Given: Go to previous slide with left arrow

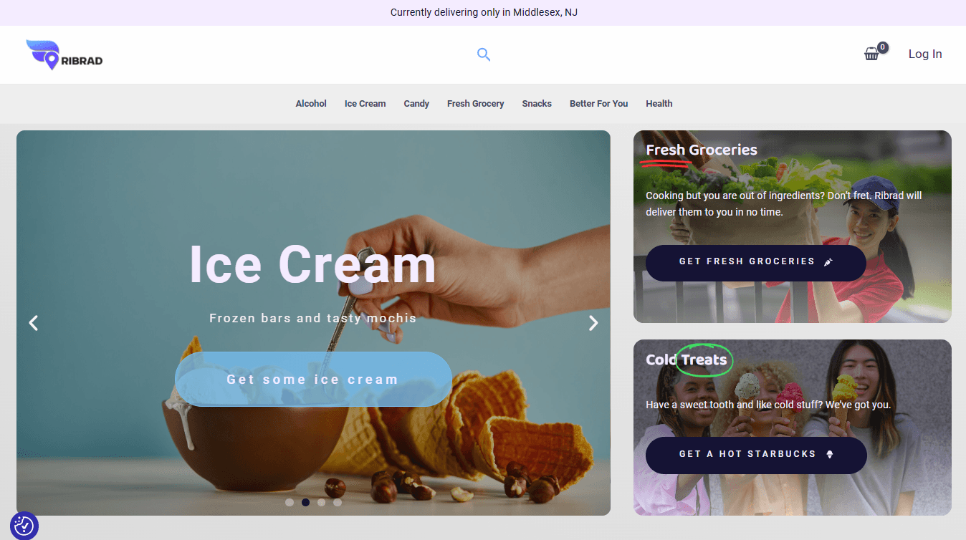Looking at the screenshot, I should click(x=33, y=323).
